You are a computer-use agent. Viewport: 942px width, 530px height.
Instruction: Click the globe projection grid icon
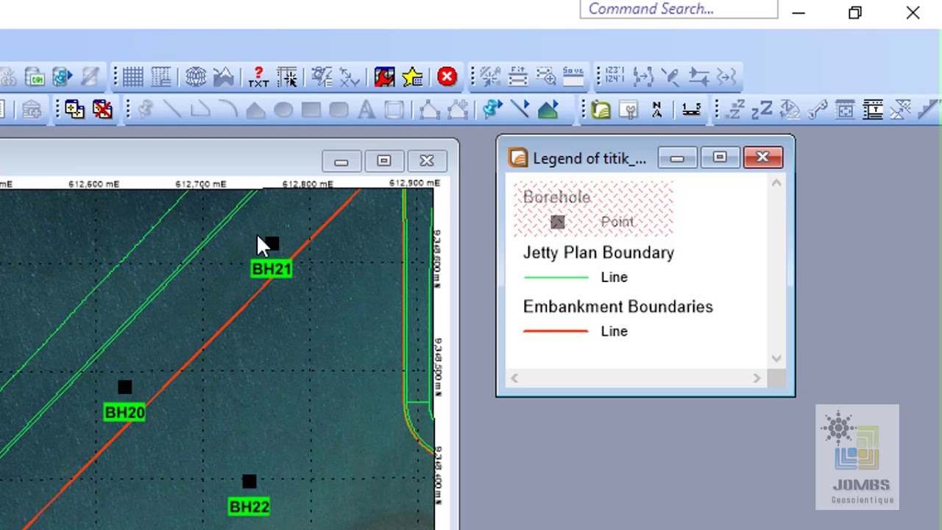click(195, 77)
